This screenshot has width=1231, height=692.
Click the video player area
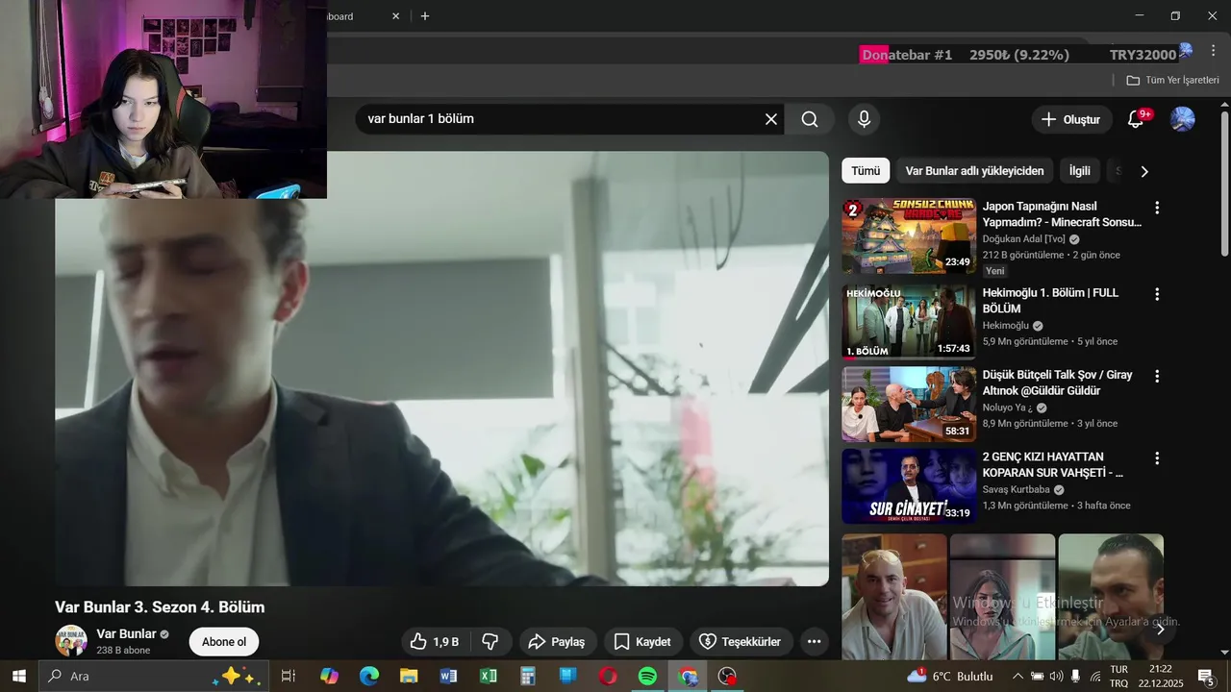point(442,369)
